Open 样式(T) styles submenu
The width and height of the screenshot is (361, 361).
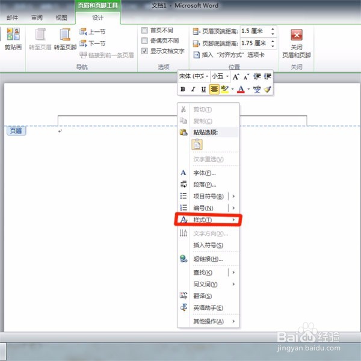coord(208,220)
